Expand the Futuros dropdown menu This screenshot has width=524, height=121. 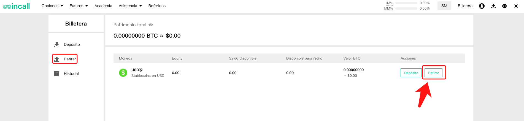[x=79, y=6]
